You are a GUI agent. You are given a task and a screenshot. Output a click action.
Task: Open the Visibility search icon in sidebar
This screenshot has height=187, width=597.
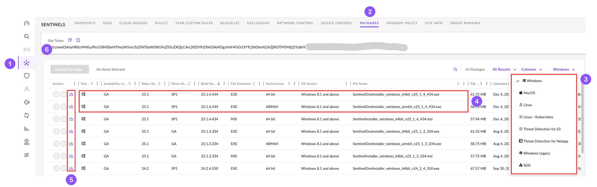(27, 36)
